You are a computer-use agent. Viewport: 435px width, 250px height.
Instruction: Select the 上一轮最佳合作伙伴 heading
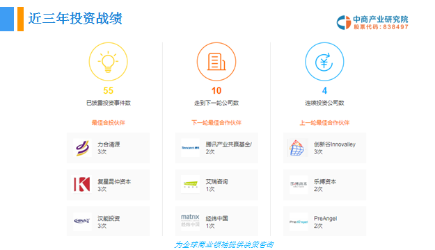(x=324, y=123)
